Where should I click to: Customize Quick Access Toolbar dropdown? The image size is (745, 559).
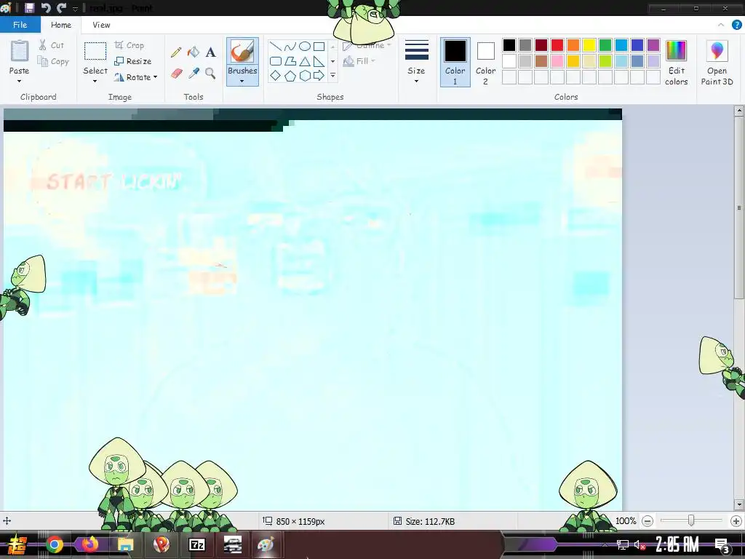[75, 8]
